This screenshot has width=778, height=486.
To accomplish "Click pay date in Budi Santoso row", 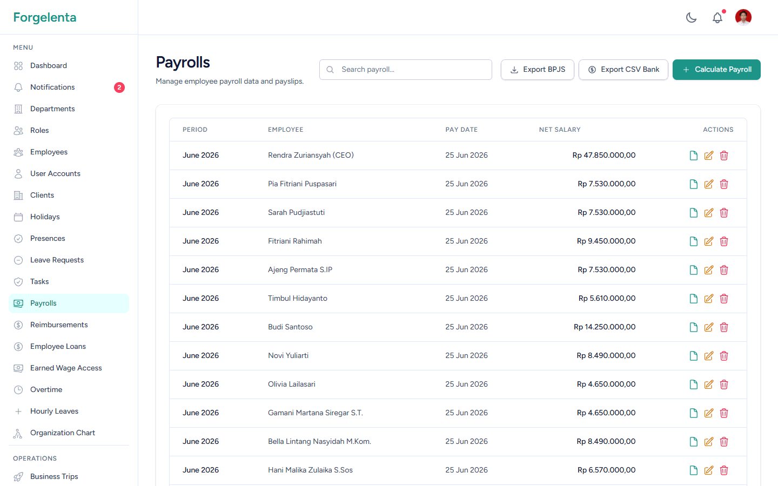I will pyautogui.click(x=467, y=327).
